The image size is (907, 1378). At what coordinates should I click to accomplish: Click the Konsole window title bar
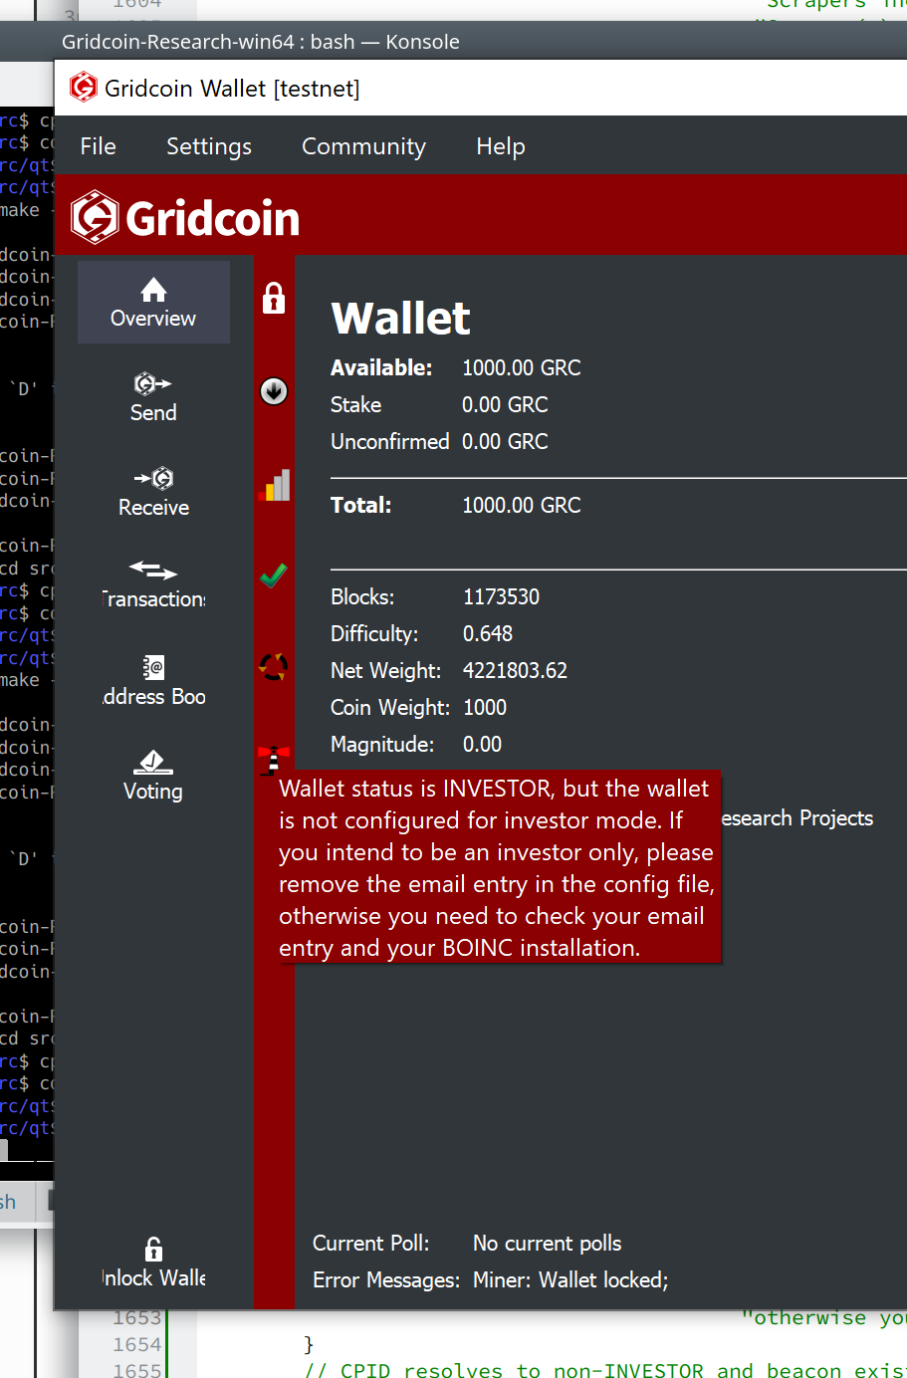[453, 41]
